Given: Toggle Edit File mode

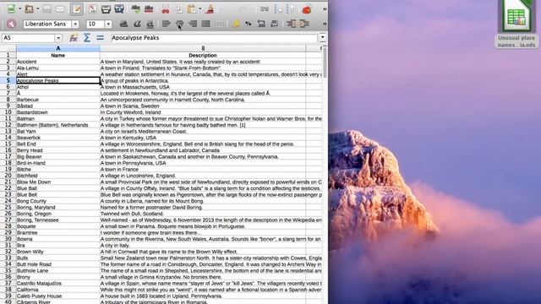Looking at the screenshot, I should coord(77,9).
